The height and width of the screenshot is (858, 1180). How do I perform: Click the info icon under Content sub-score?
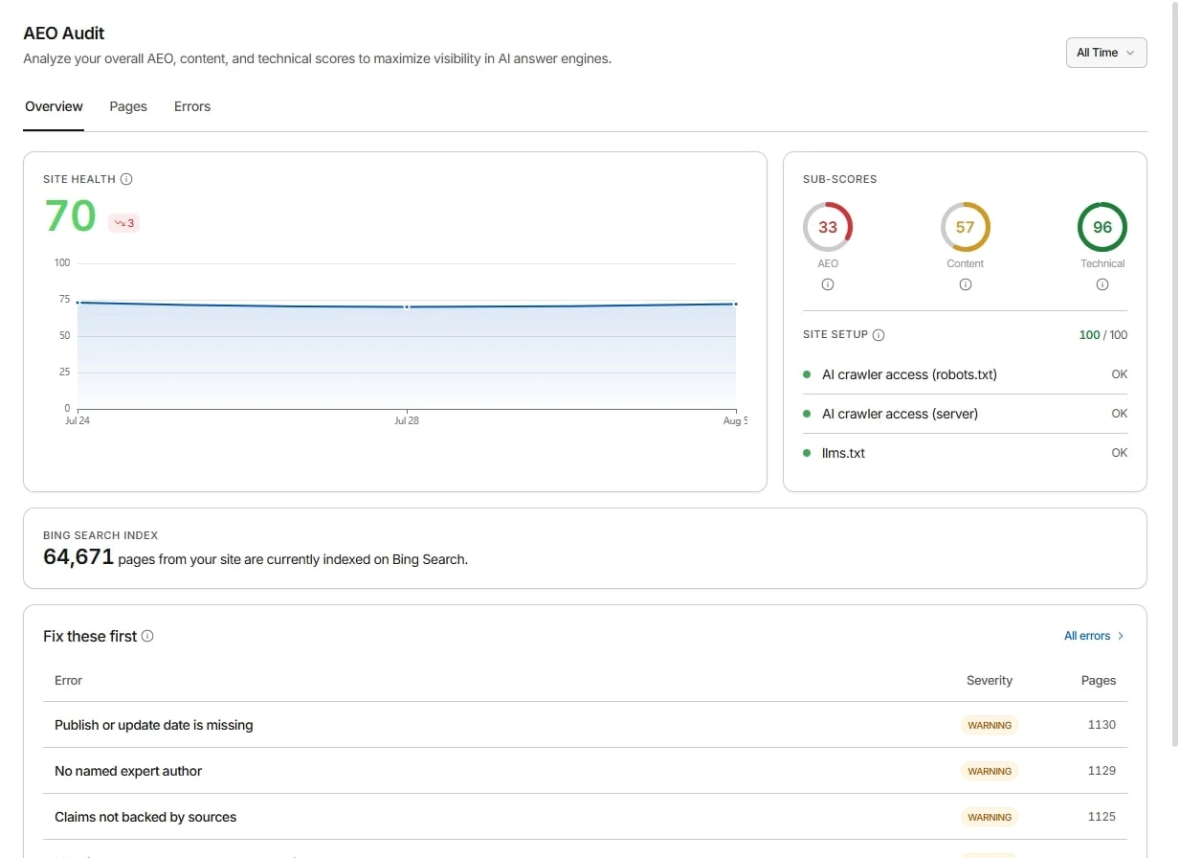coord(965,284)
